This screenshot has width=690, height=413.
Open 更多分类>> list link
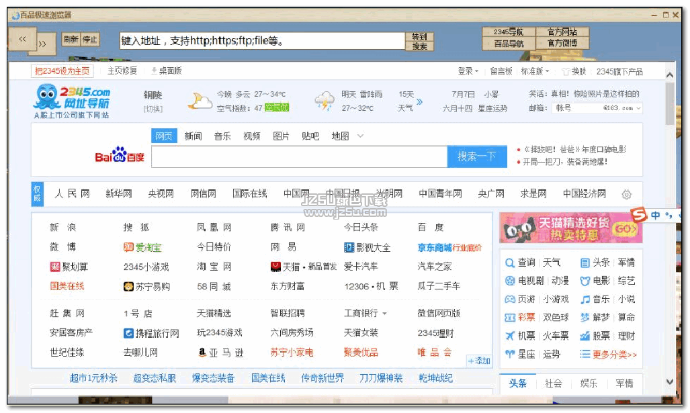click(614, 355)
